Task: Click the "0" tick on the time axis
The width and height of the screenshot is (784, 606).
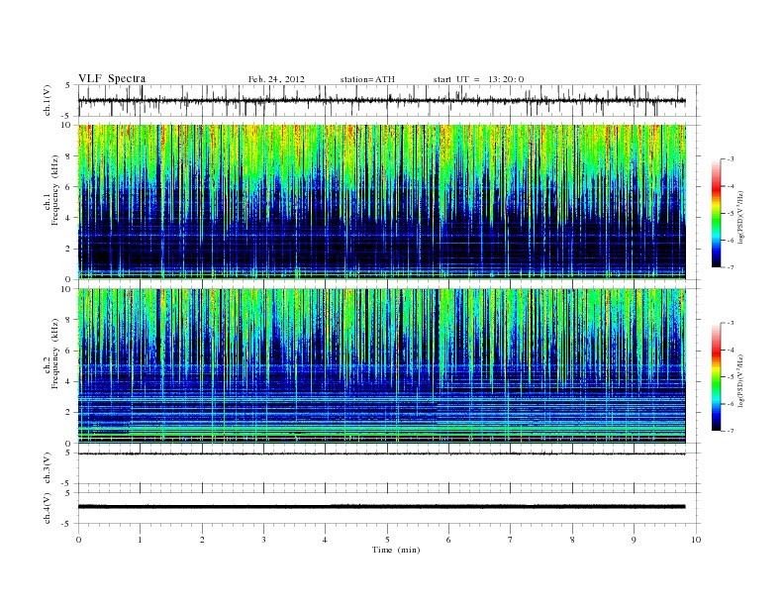Action: click(78, 540)
